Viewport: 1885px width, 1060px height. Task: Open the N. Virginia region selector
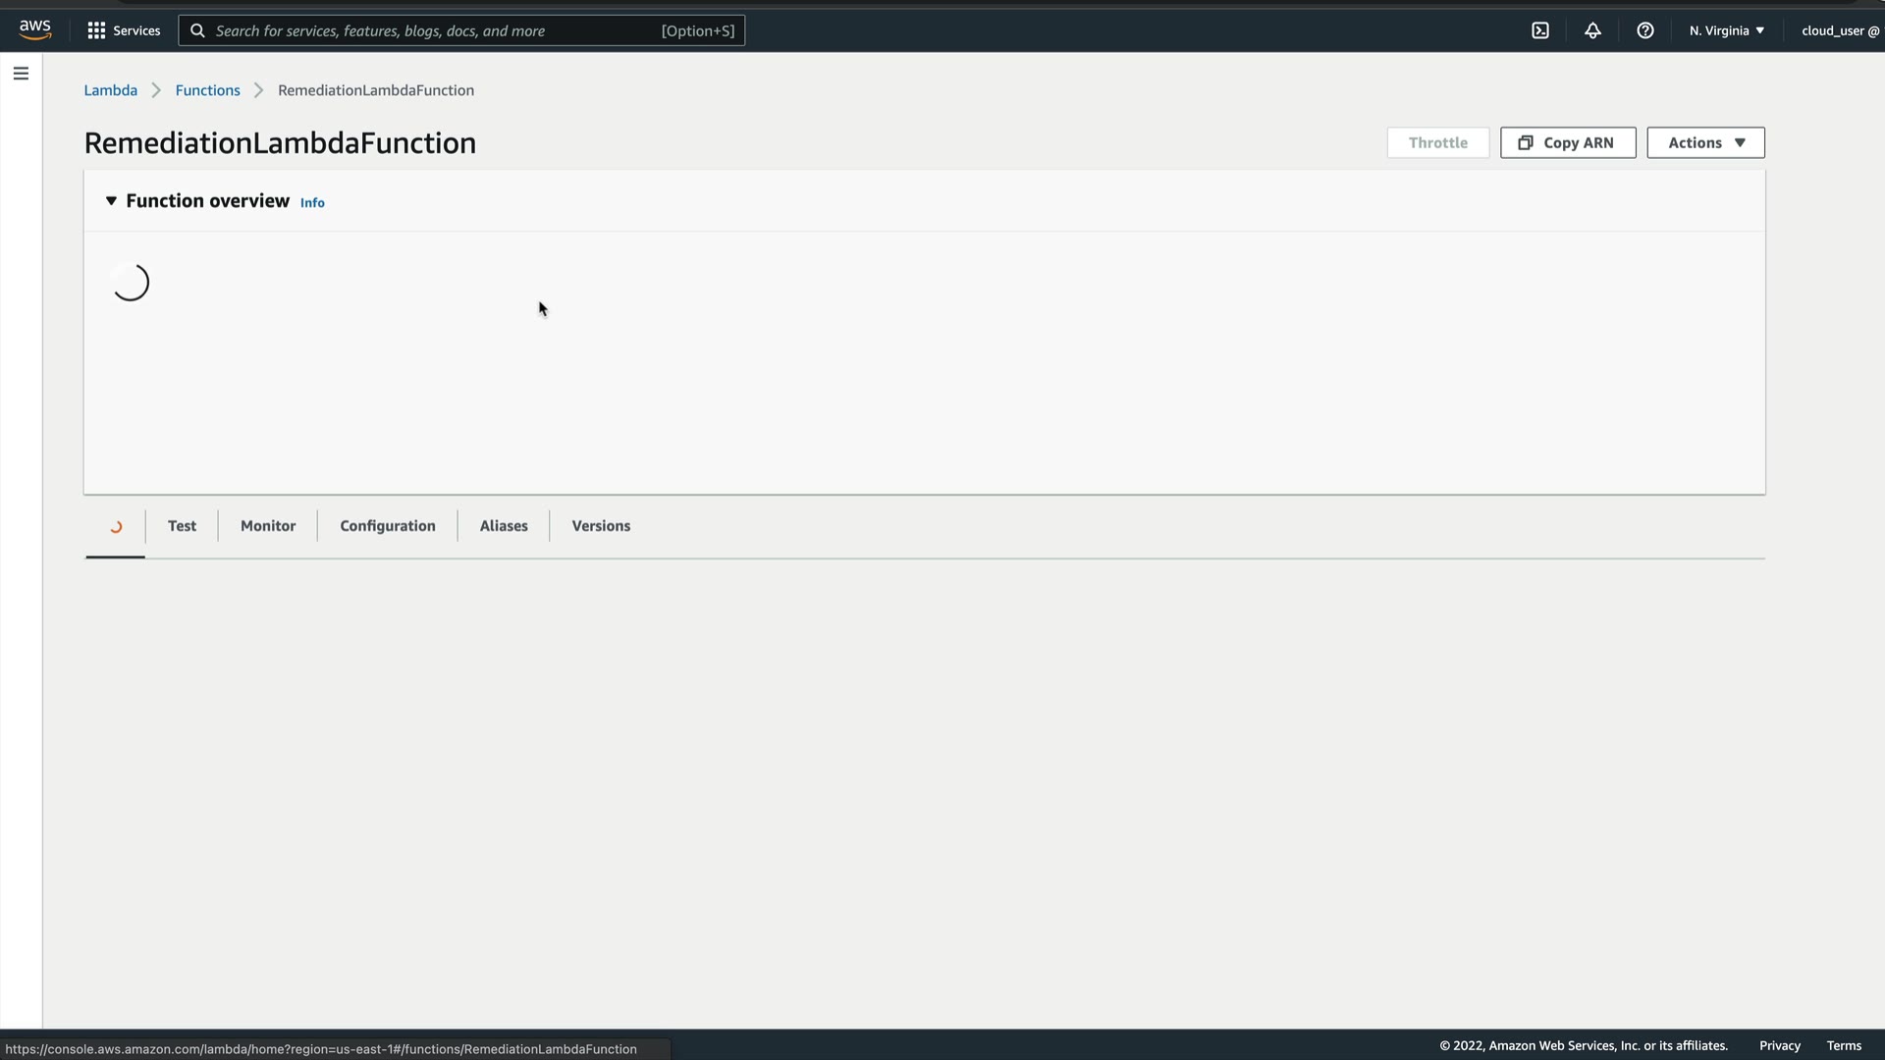click(1726, 30)
